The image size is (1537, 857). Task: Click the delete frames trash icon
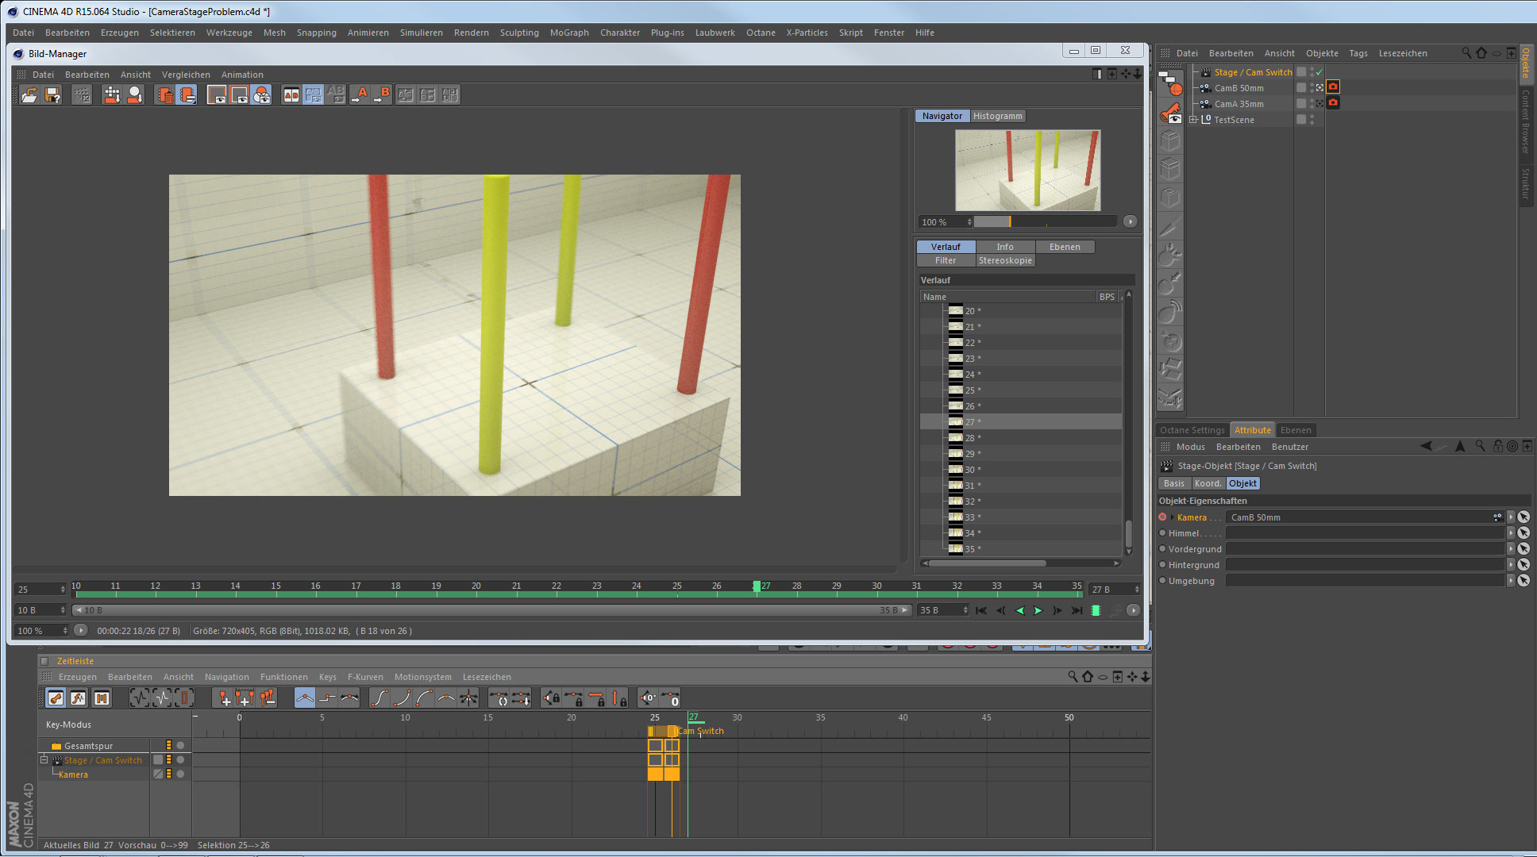pyautogui.click(x=165, y=95)
